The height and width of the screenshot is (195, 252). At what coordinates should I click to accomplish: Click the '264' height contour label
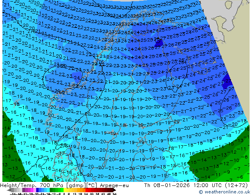click(x=182, y=62)
